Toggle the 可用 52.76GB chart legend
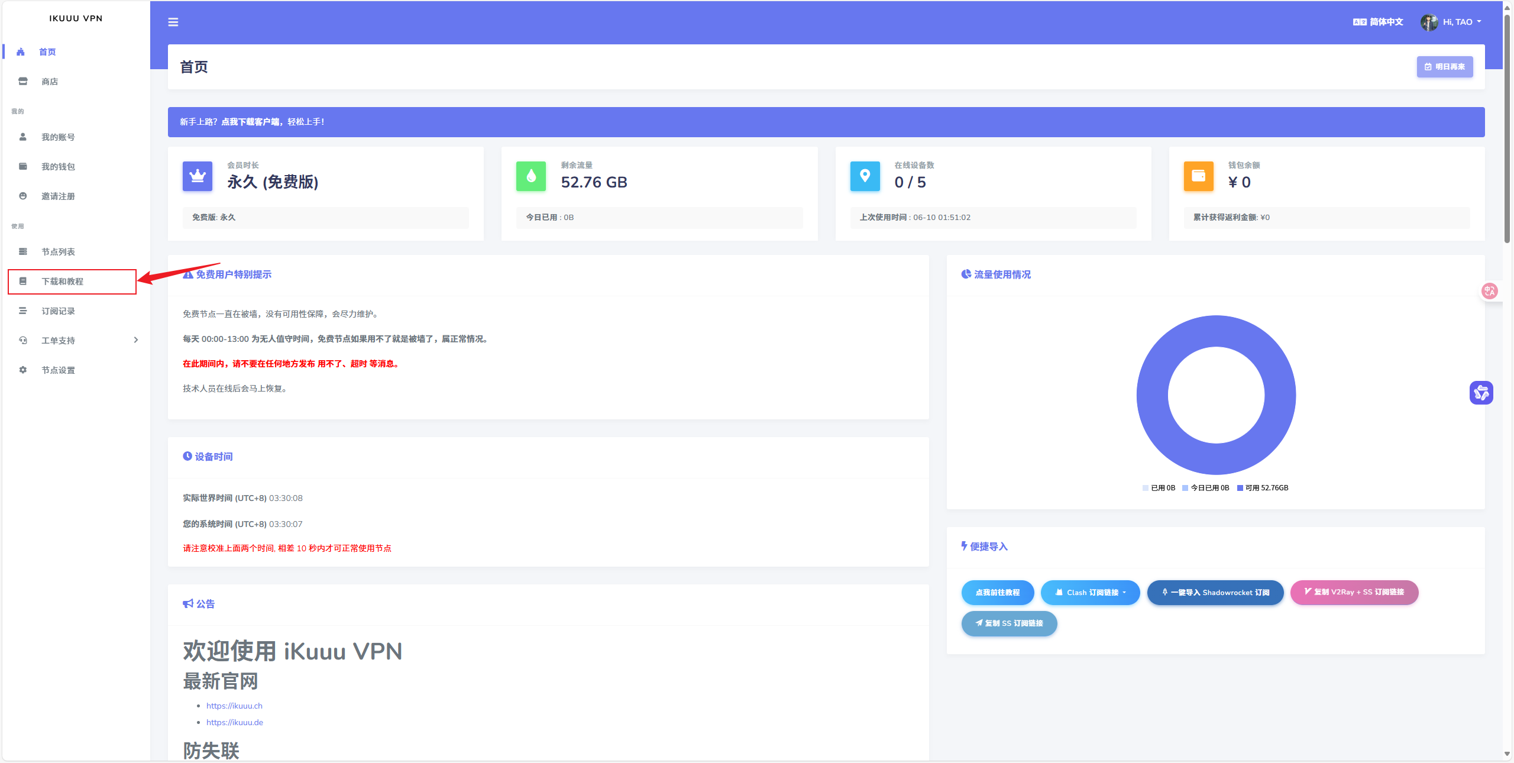Image resolution: width=1514 pixels, height=763 pixels. point(1262,488)
